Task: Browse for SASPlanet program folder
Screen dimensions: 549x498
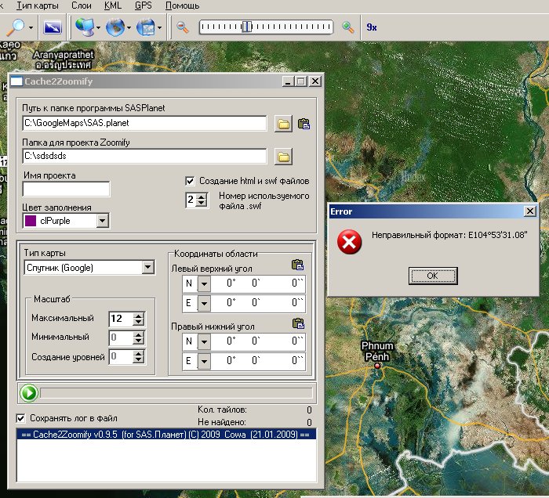Action: point(283,124)
